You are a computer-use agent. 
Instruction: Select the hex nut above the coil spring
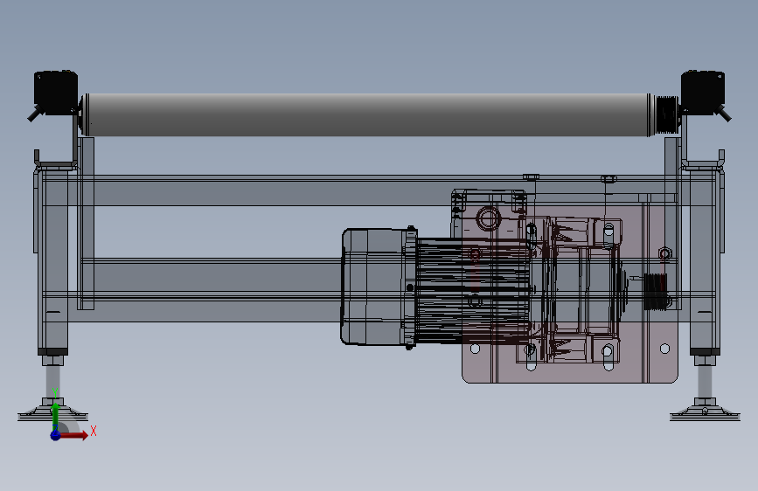(665, 253)
